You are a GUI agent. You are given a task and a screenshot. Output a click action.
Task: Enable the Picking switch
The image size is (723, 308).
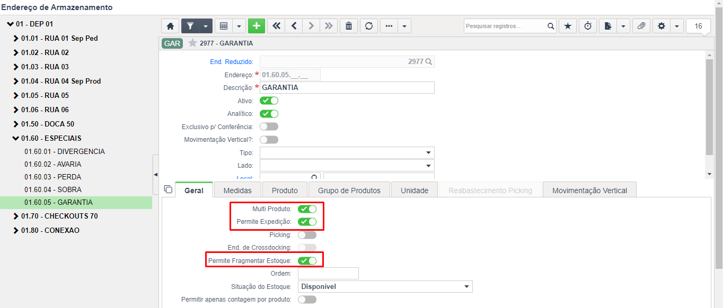307,234
